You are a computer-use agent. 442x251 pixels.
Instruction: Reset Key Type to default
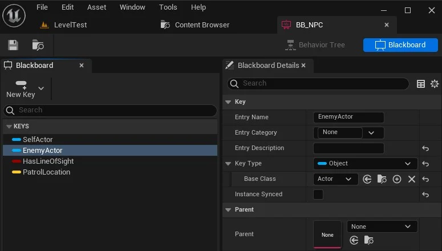coord(425,164)
